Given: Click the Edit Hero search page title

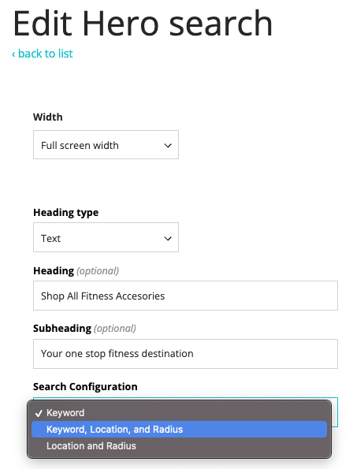Looking at the screenshot, I should click(x=143, y=24).
